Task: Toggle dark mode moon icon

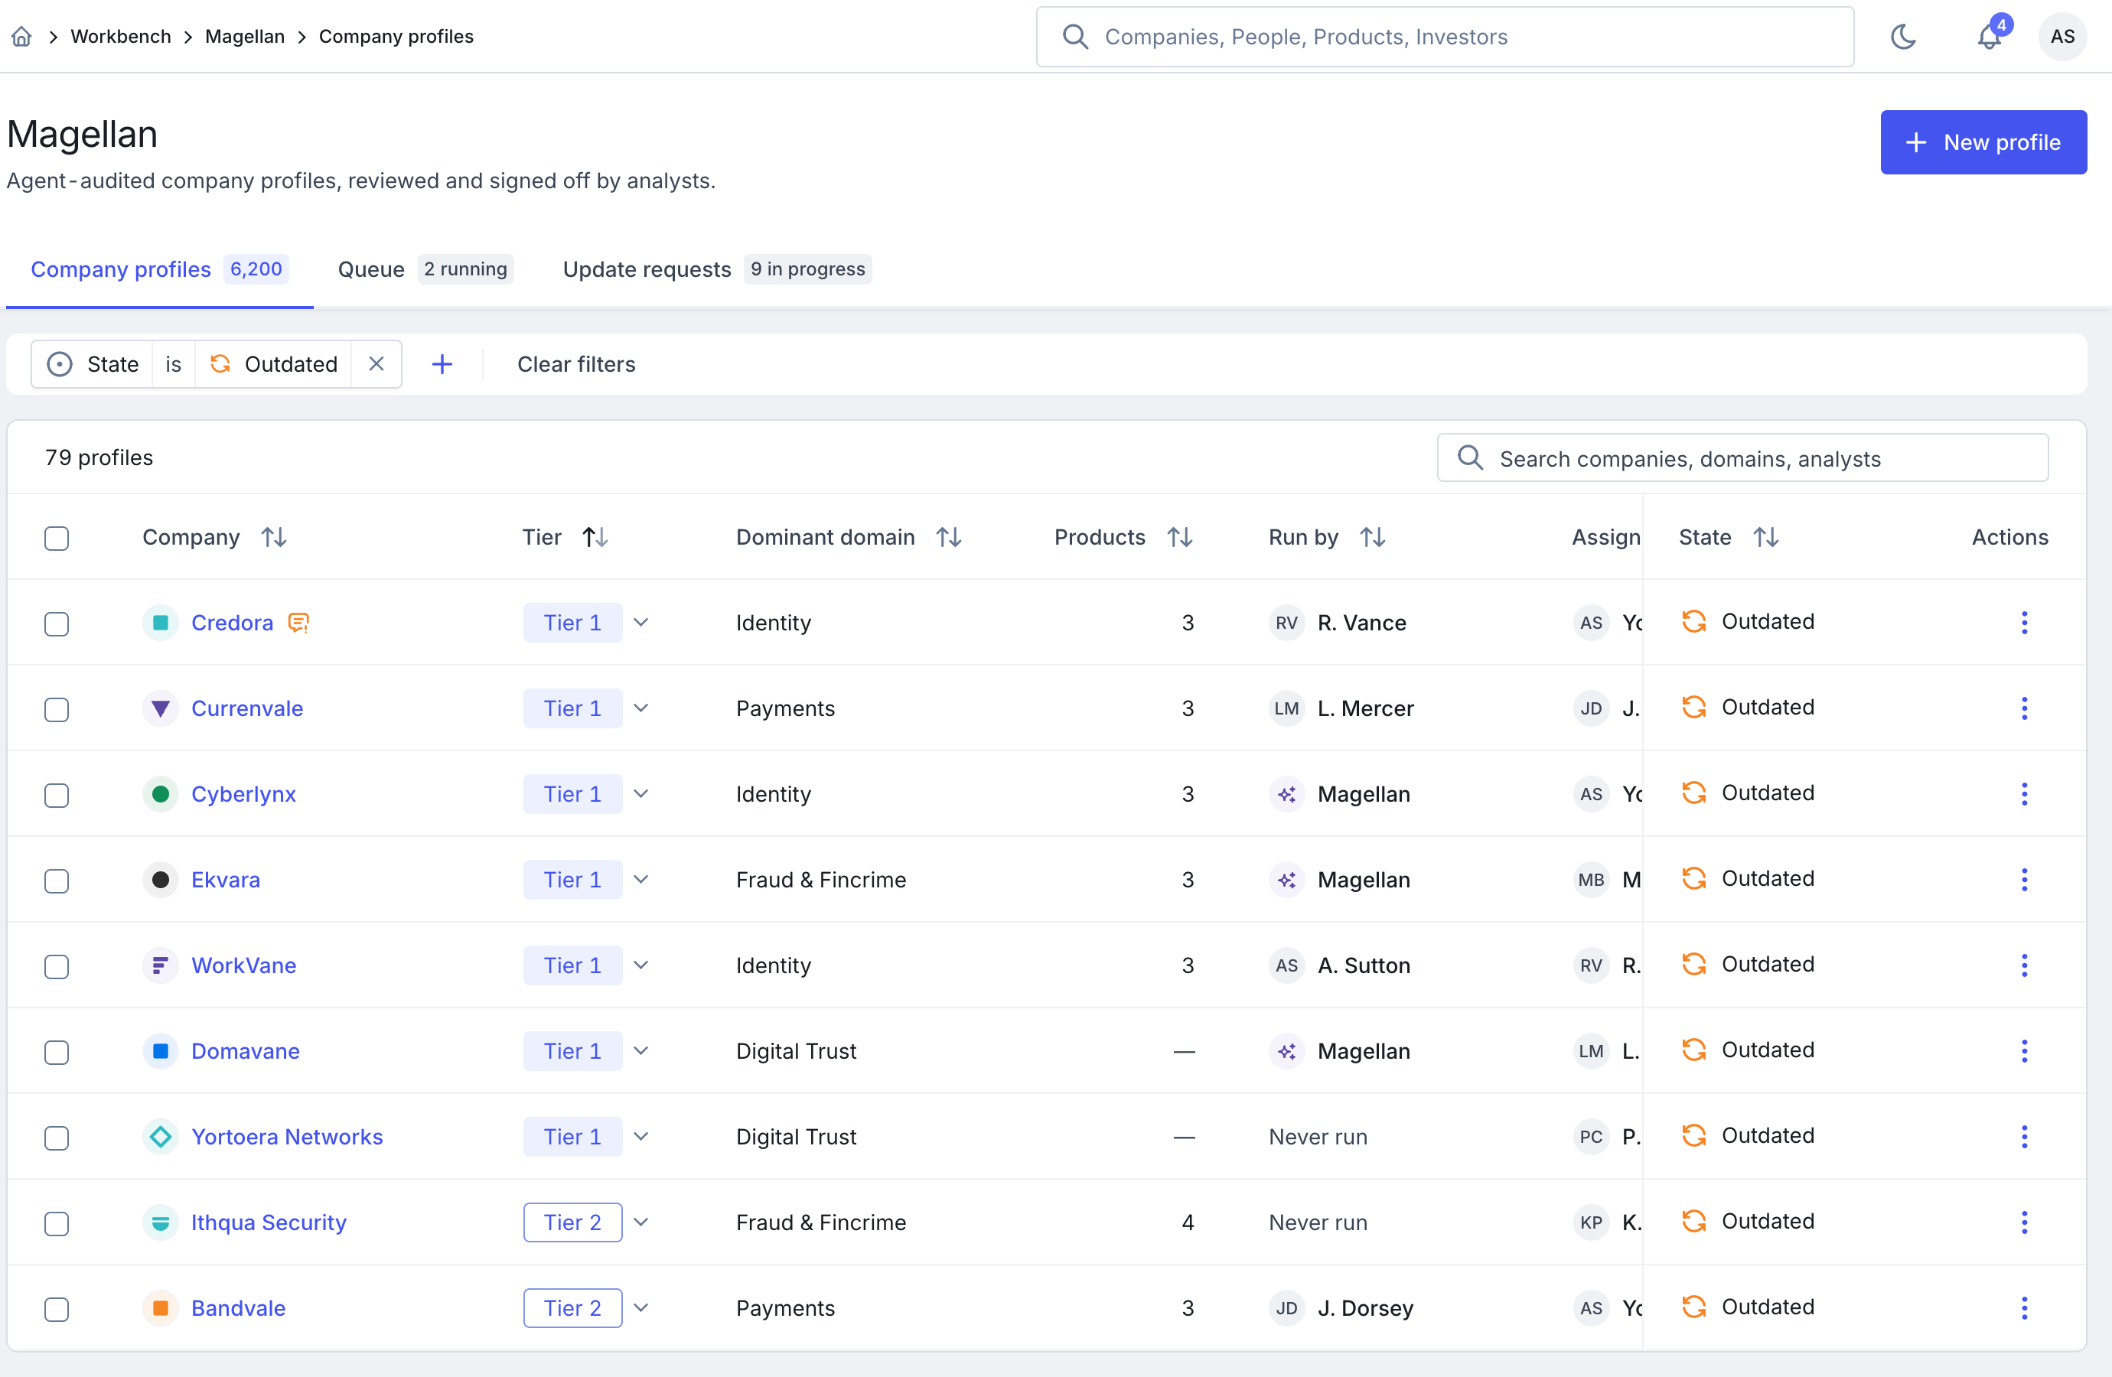Action: (1903, 37)
